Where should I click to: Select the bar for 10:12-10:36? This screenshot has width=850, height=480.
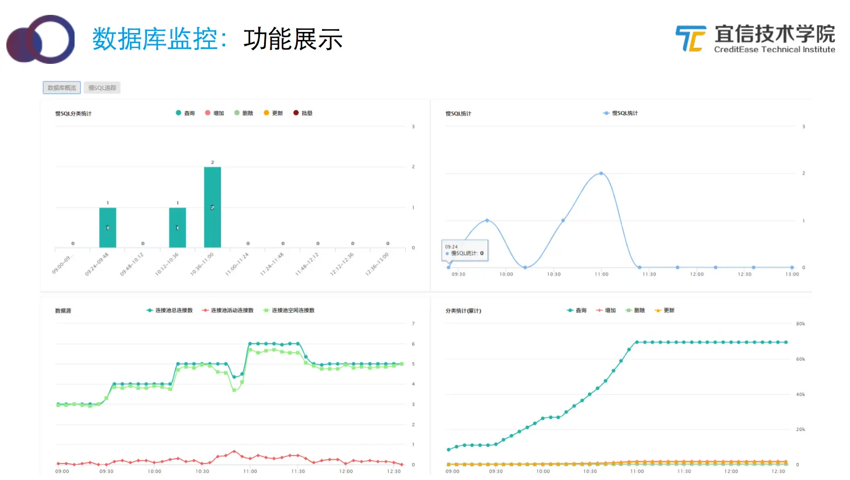tap(177, 228)
